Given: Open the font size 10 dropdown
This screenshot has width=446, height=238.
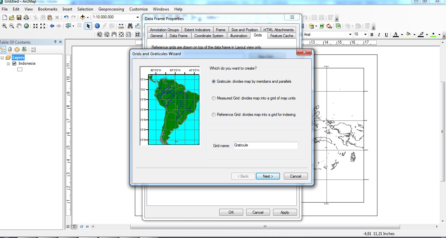Looking at the screenshot, I should [365, 34].
